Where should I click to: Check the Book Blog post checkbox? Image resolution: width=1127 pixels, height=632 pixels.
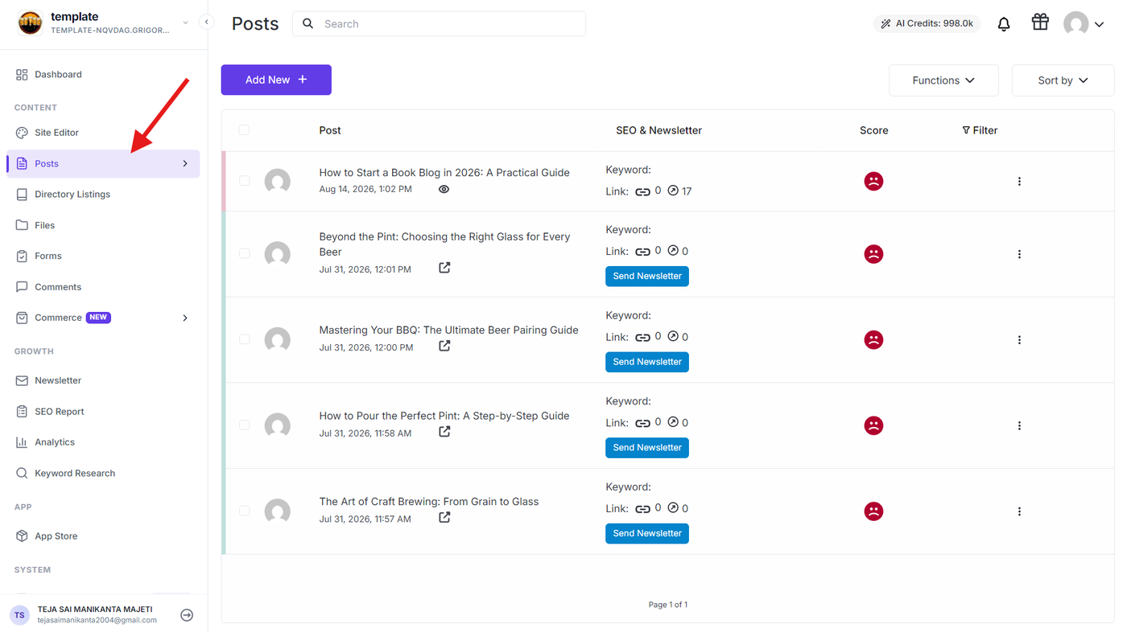click(x=244, y=181)
